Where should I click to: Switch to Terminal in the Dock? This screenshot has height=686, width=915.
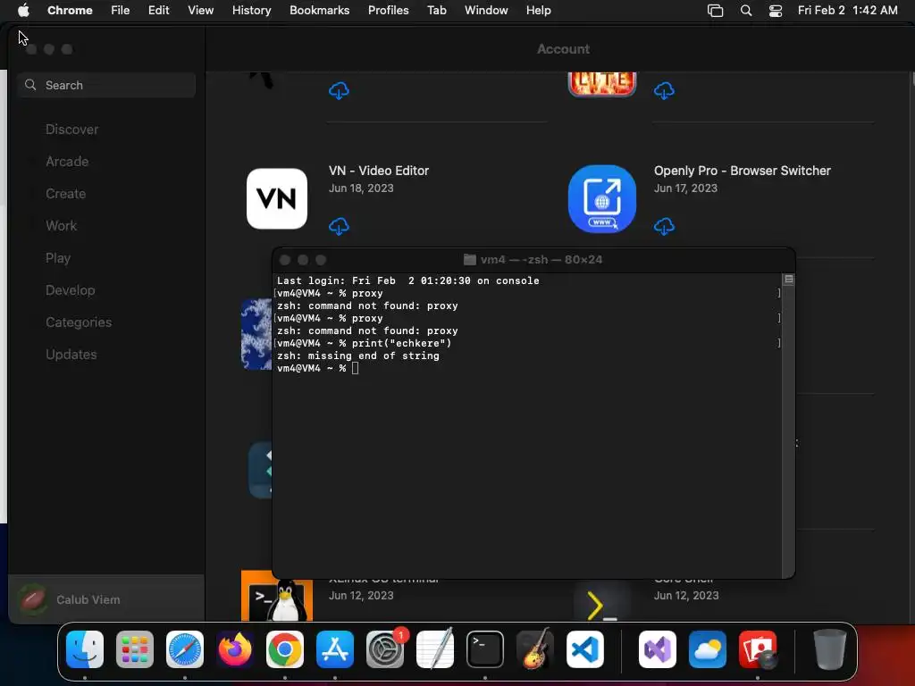485,649
